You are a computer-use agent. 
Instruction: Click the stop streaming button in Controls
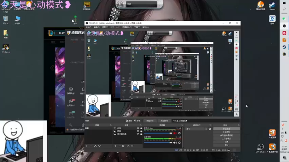point(227,129)
